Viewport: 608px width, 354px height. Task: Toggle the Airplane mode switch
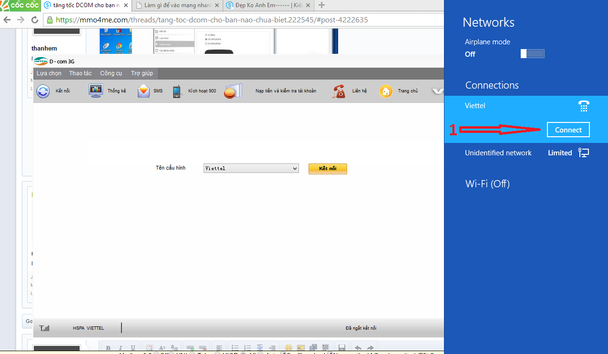click(x=532, y=54)
